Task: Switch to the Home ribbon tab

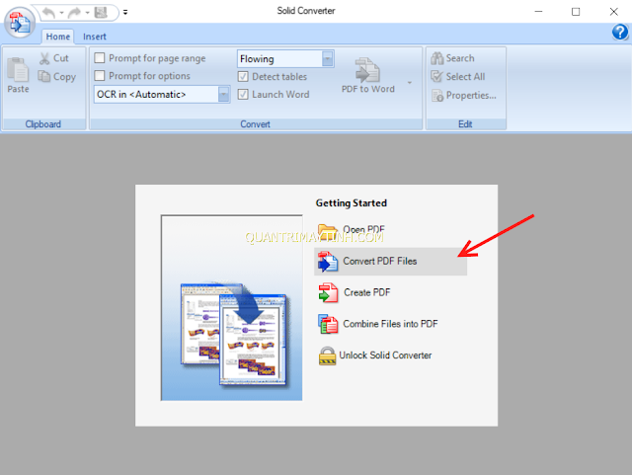Action: coord(57,37)
